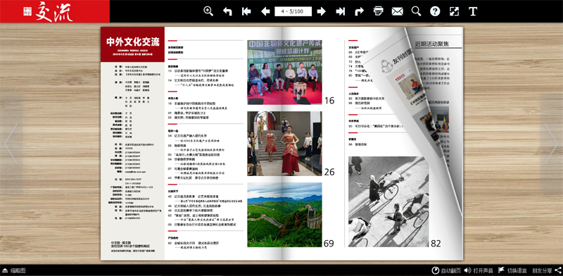
Task: Click the T text mode icon
Action: [473, 11]
